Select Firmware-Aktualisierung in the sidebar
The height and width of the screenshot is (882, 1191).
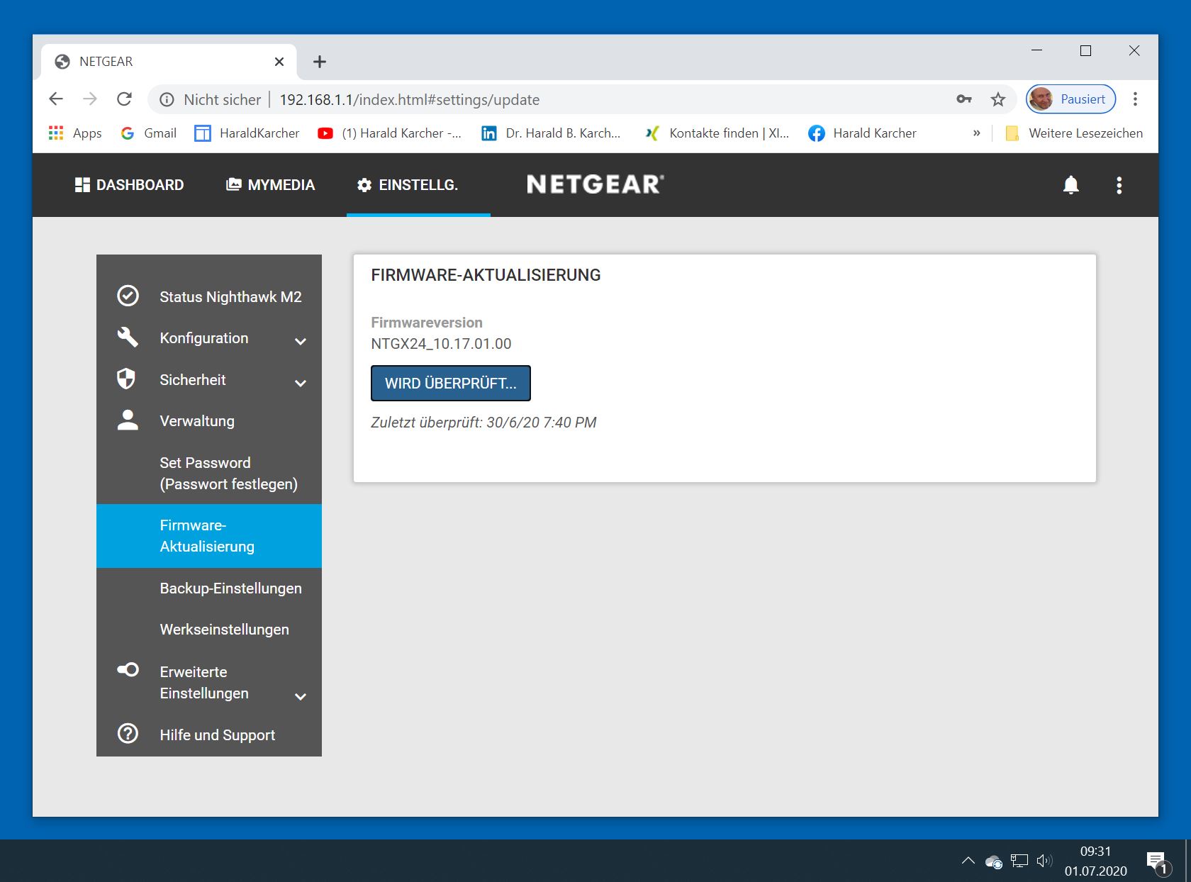click(x=209, y=536)
